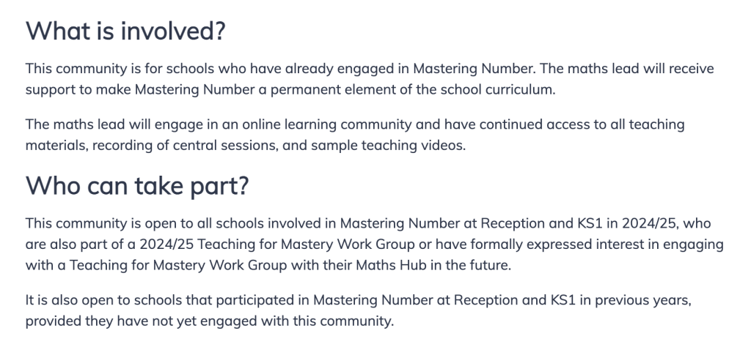Click the text 'recording of central sessions'
Image resolution: width=751 pixels, height=347 pixels.
[184, 145]
